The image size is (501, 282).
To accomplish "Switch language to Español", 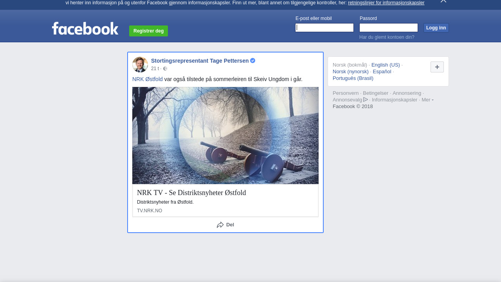I will point(382,72).
